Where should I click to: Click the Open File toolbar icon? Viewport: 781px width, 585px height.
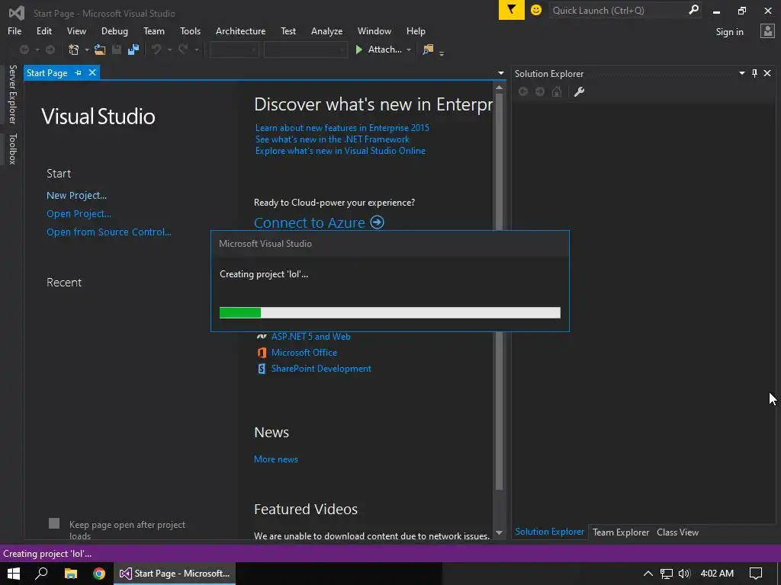click(x=100, y=50)
